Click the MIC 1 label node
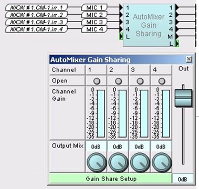Image resolution: width=199 pixels, height=189 pixels. click(x=95, y=7)
